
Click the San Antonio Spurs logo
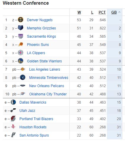point(13,135)
